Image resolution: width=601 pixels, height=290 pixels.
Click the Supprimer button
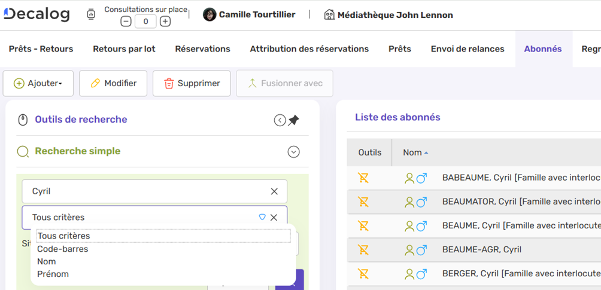(x=192, y=83)
